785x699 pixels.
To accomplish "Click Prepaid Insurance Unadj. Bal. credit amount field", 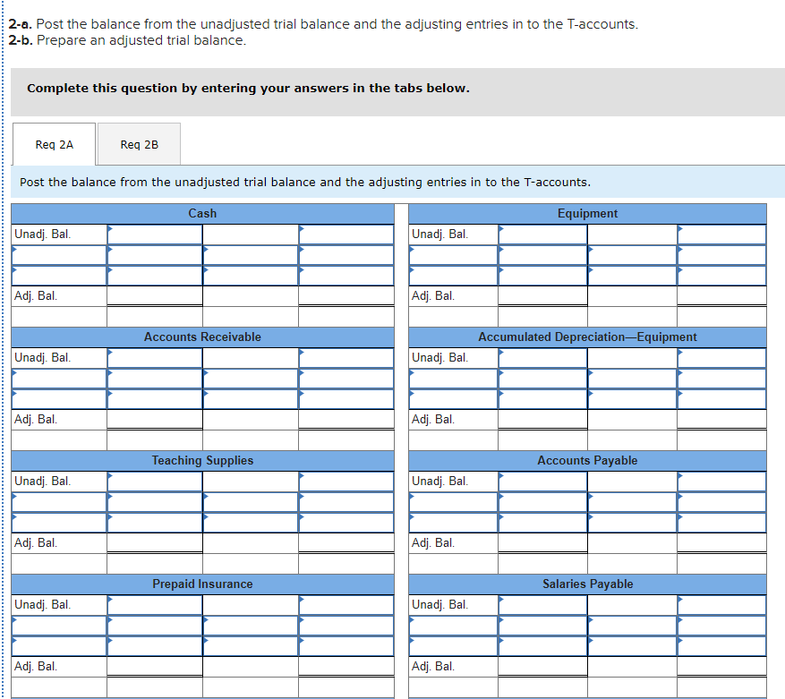I will 346,605.
